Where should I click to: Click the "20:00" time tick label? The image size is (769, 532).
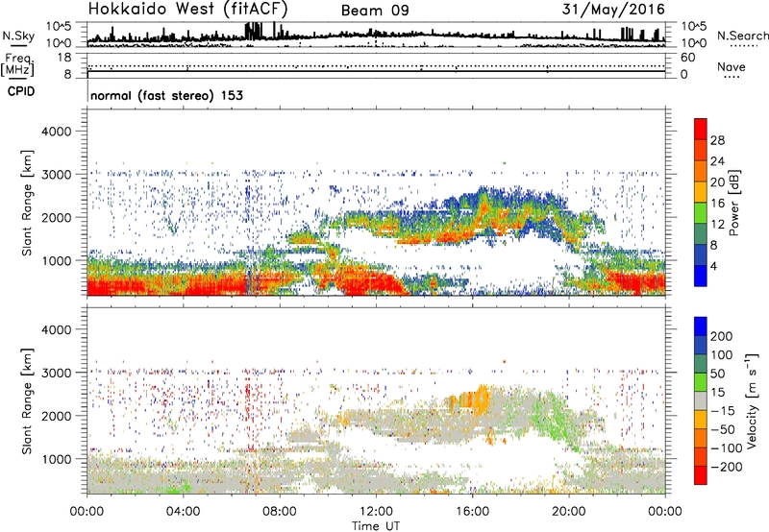coord(569,512)
